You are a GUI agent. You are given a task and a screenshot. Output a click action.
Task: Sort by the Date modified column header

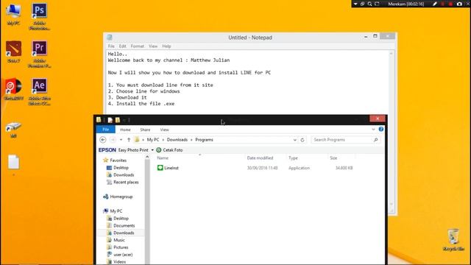(260, 158)
